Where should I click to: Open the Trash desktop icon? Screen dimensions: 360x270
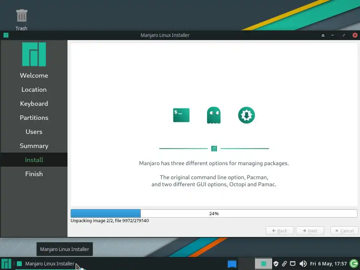21,20
